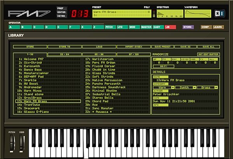Open operator A page
233x159 pixels.
[x=14, y=27]
